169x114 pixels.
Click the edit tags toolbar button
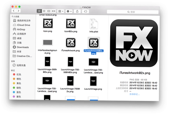pos(85,11)
